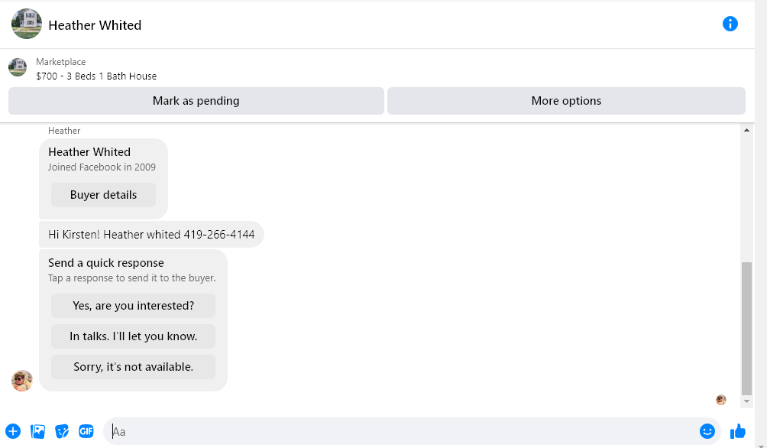This screenshot has width=767, height=448.
Task: Reply with "In talks. I'll let you know."
Action: (x=133, y=336)
